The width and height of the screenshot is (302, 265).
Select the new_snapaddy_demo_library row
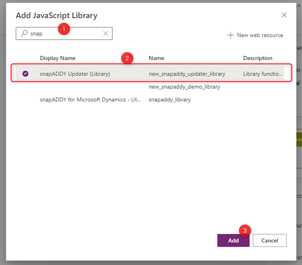[184, 87]
